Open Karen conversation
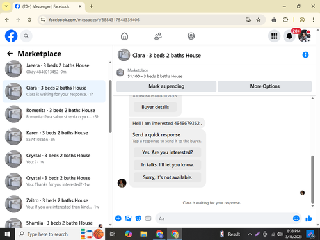The width and height of the screenshot is (320, 240). [54, 136]
